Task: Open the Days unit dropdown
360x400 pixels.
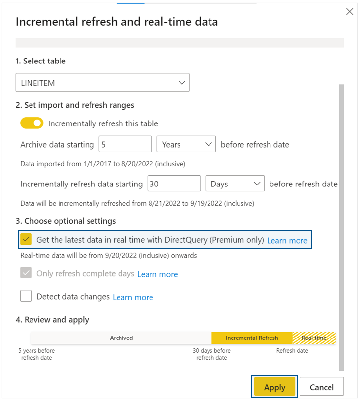Action: (235, 184)
